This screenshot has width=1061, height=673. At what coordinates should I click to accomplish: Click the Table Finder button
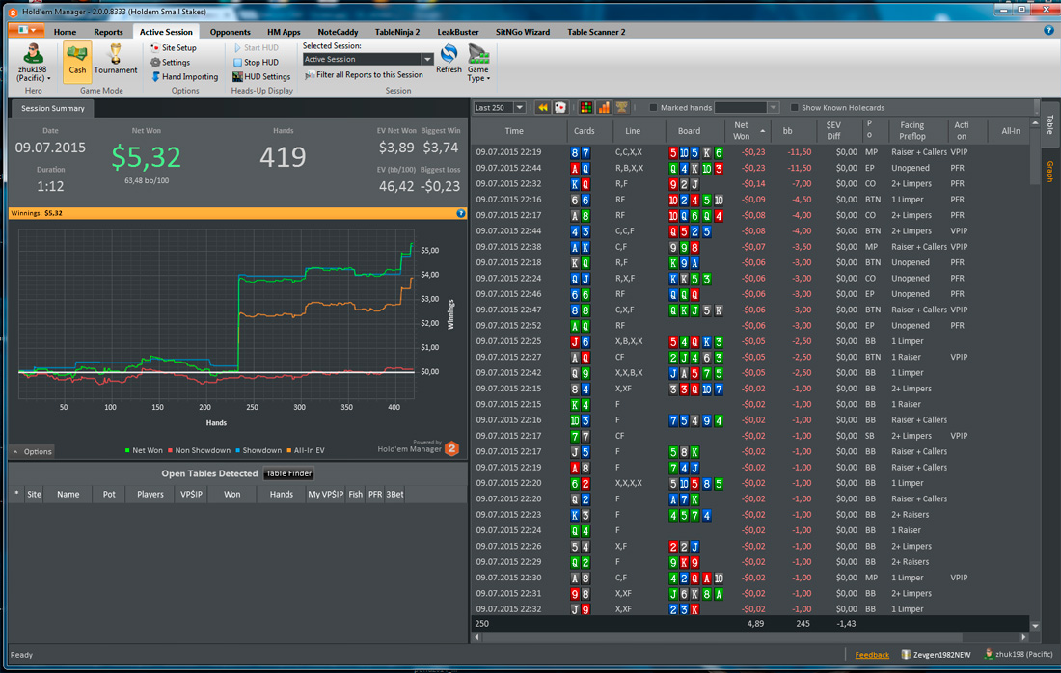289,473
